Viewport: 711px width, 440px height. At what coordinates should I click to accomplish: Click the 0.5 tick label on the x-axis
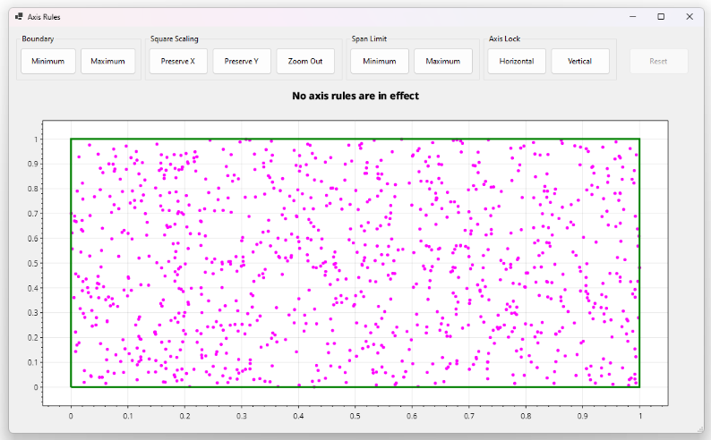click(355, 416)
